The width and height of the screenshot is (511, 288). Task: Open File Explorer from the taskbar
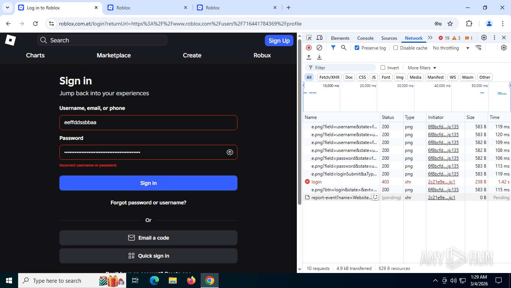pos(172,280)
